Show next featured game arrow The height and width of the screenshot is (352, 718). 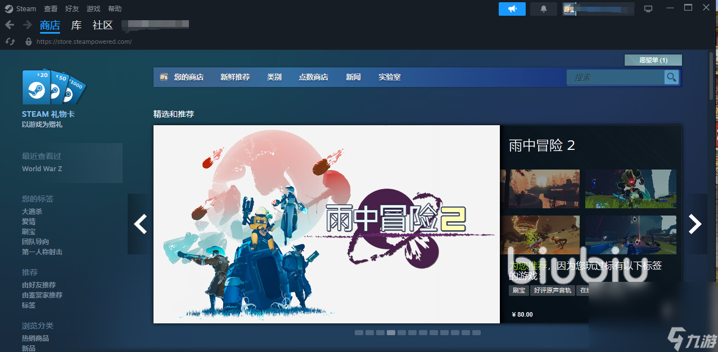click(695, 224)
